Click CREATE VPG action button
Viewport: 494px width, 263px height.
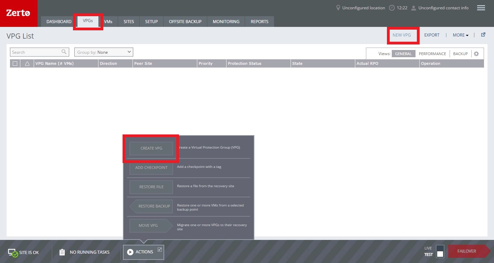[151, 148]
